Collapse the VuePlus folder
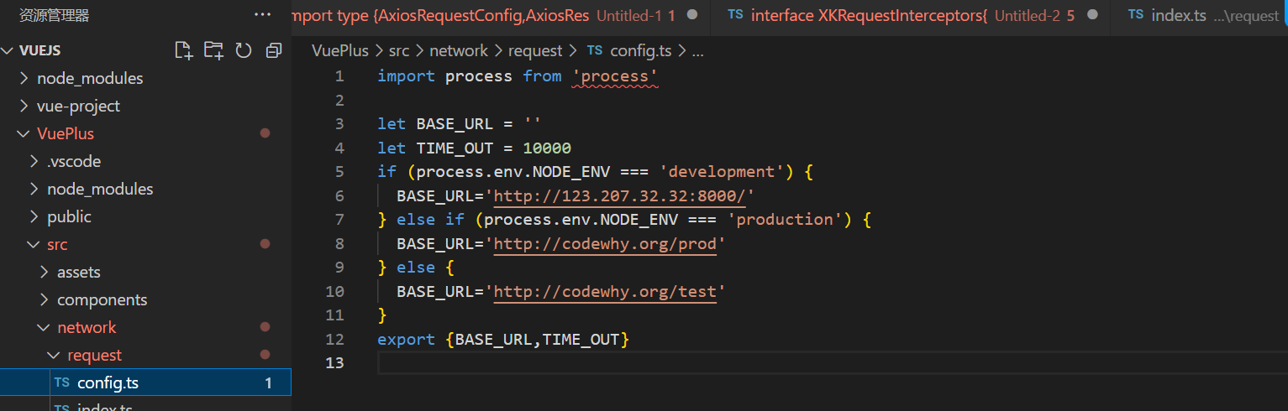1288x411 pixels. point(65,133)
